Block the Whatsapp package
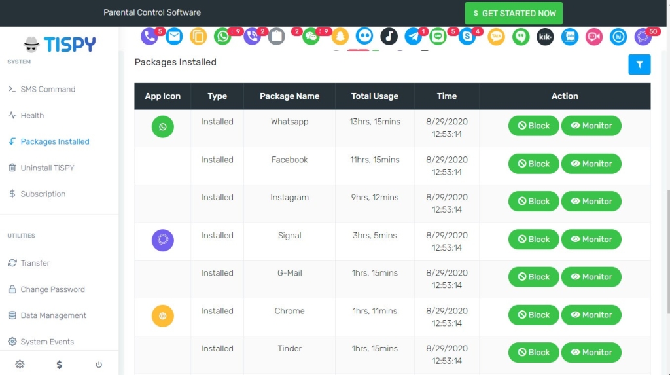Viewport: 670px width, 375px height. click(534, 126)
